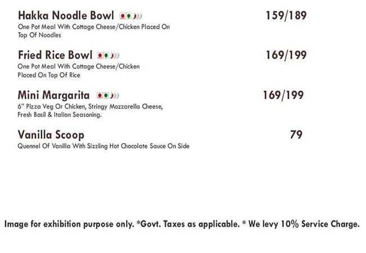The height and width of the screenshot is (253, 366).
Task: Click the red chili icon next to Fried Rice Bowl
Action: tap(112, 56)
